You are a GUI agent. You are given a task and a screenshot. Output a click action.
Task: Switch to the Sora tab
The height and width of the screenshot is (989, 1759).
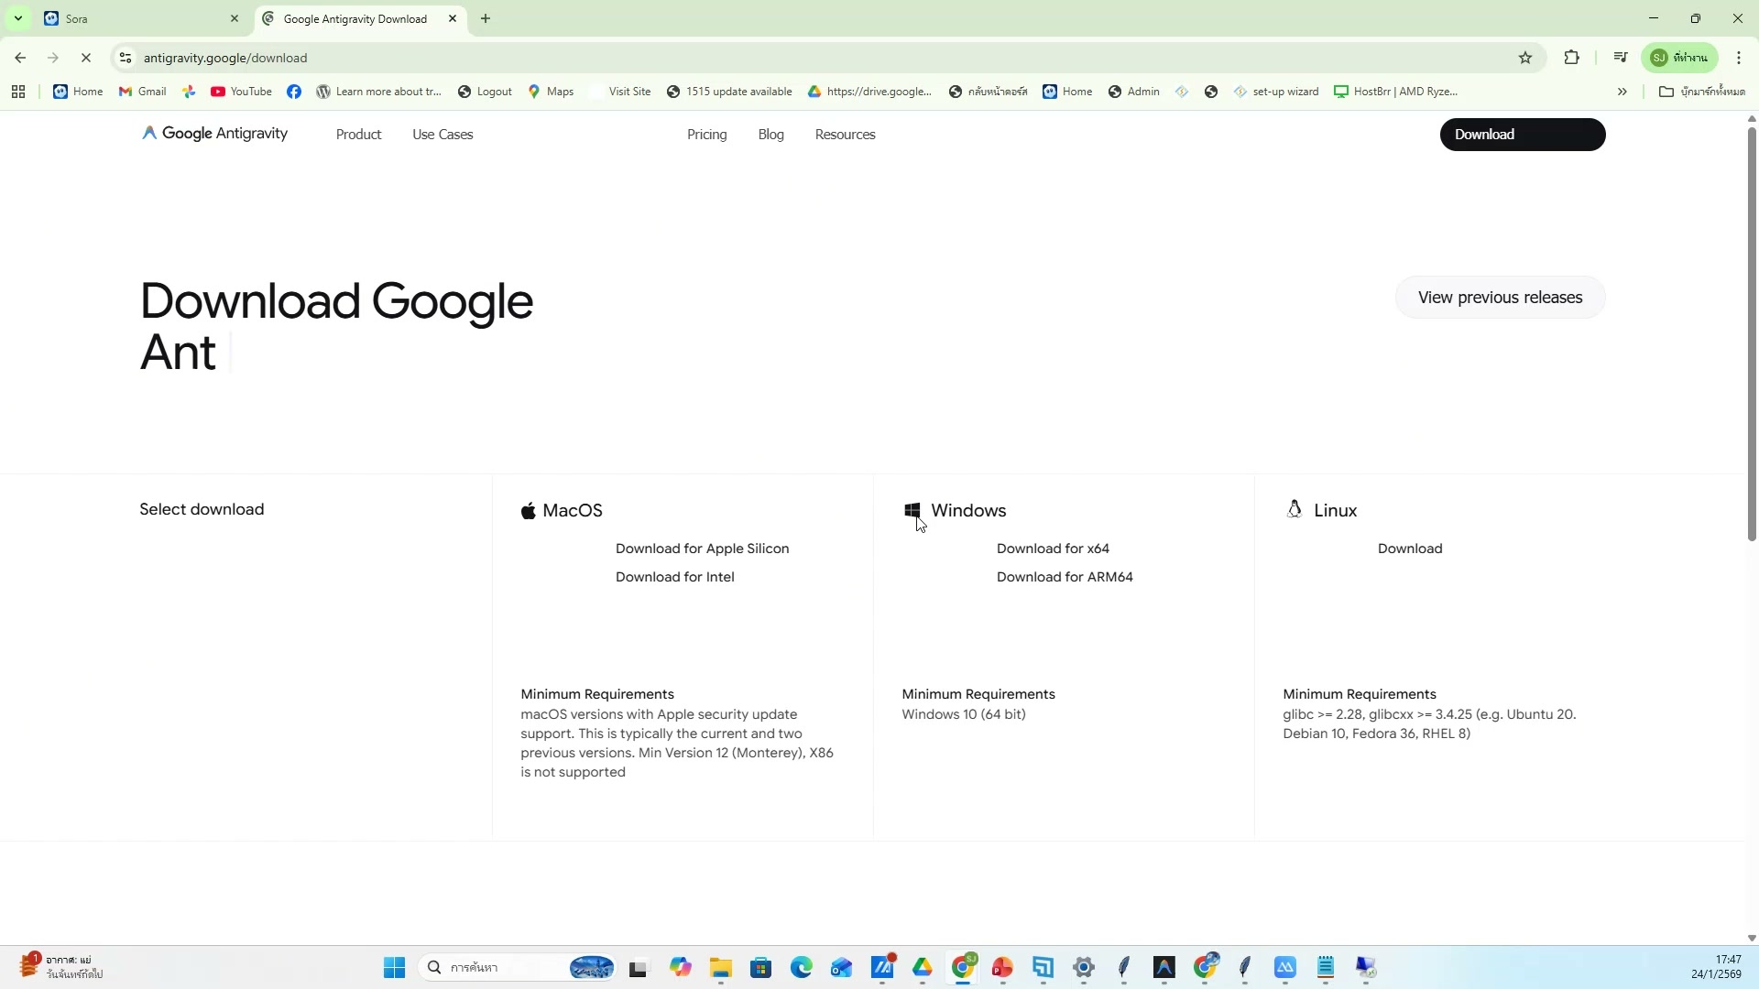click(137, 18)
